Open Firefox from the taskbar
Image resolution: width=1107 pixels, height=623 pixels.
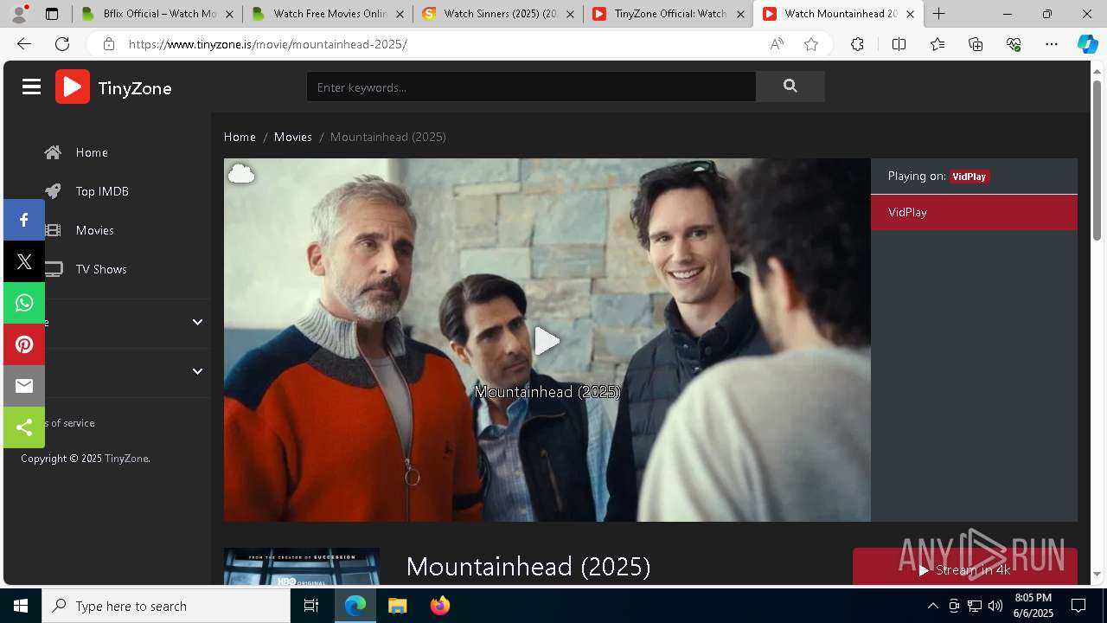(x=440, y=606)
